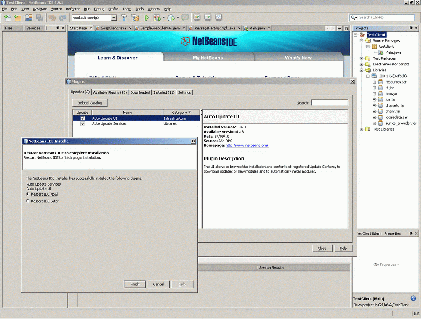Click Finish in the NetBeans IDE Installer
The height and width of the screenshot is (319, 421).
(x=135, y=284)
